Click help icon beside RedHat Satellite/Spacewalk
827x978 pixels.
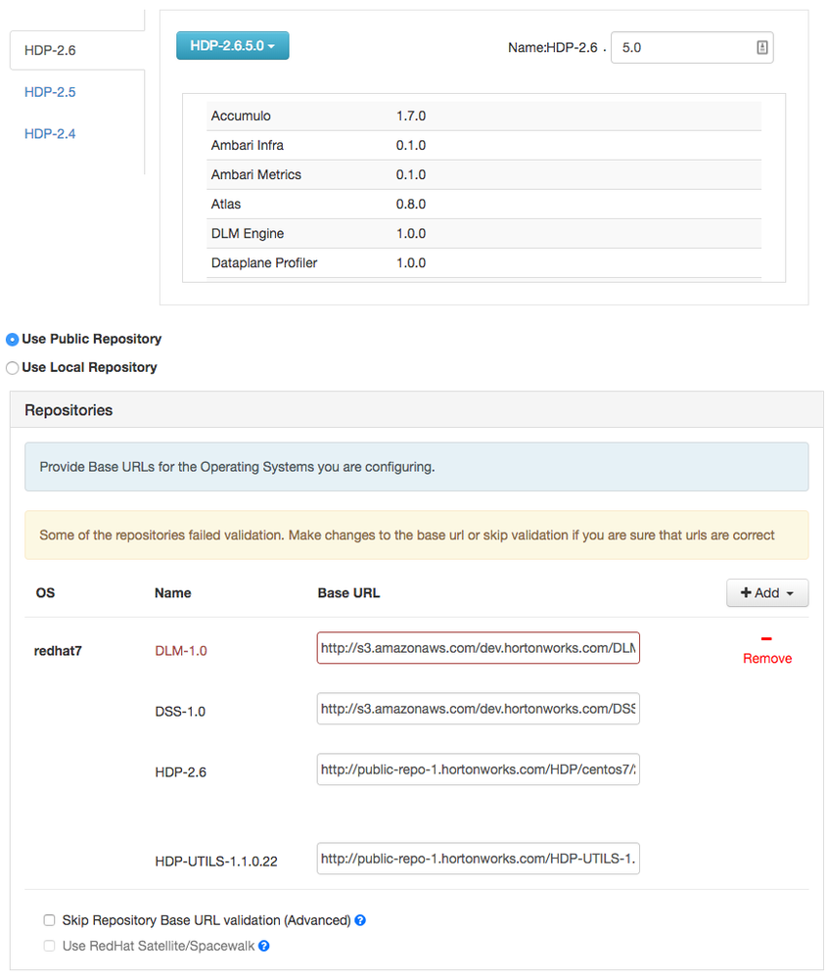tap(263, 946)
